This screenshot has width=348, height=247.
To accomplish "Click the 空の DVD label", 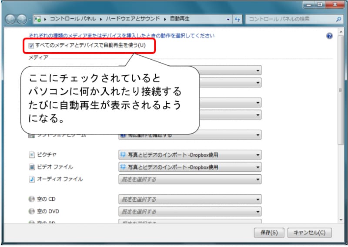I will coord(48,211).
